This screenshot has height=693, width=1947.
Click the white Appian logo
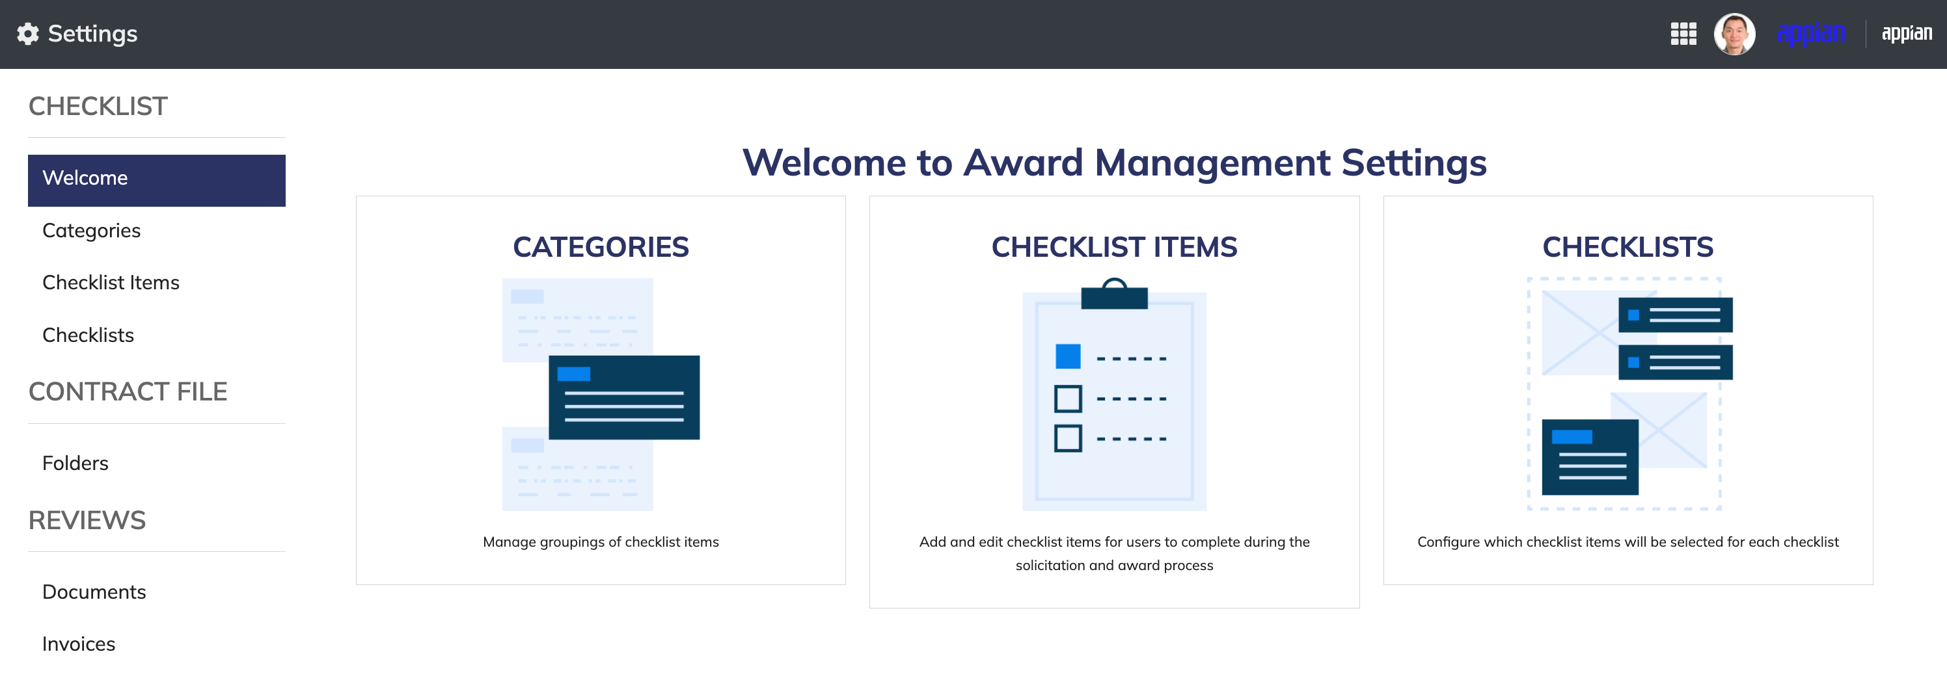(x=1906, y=34)
